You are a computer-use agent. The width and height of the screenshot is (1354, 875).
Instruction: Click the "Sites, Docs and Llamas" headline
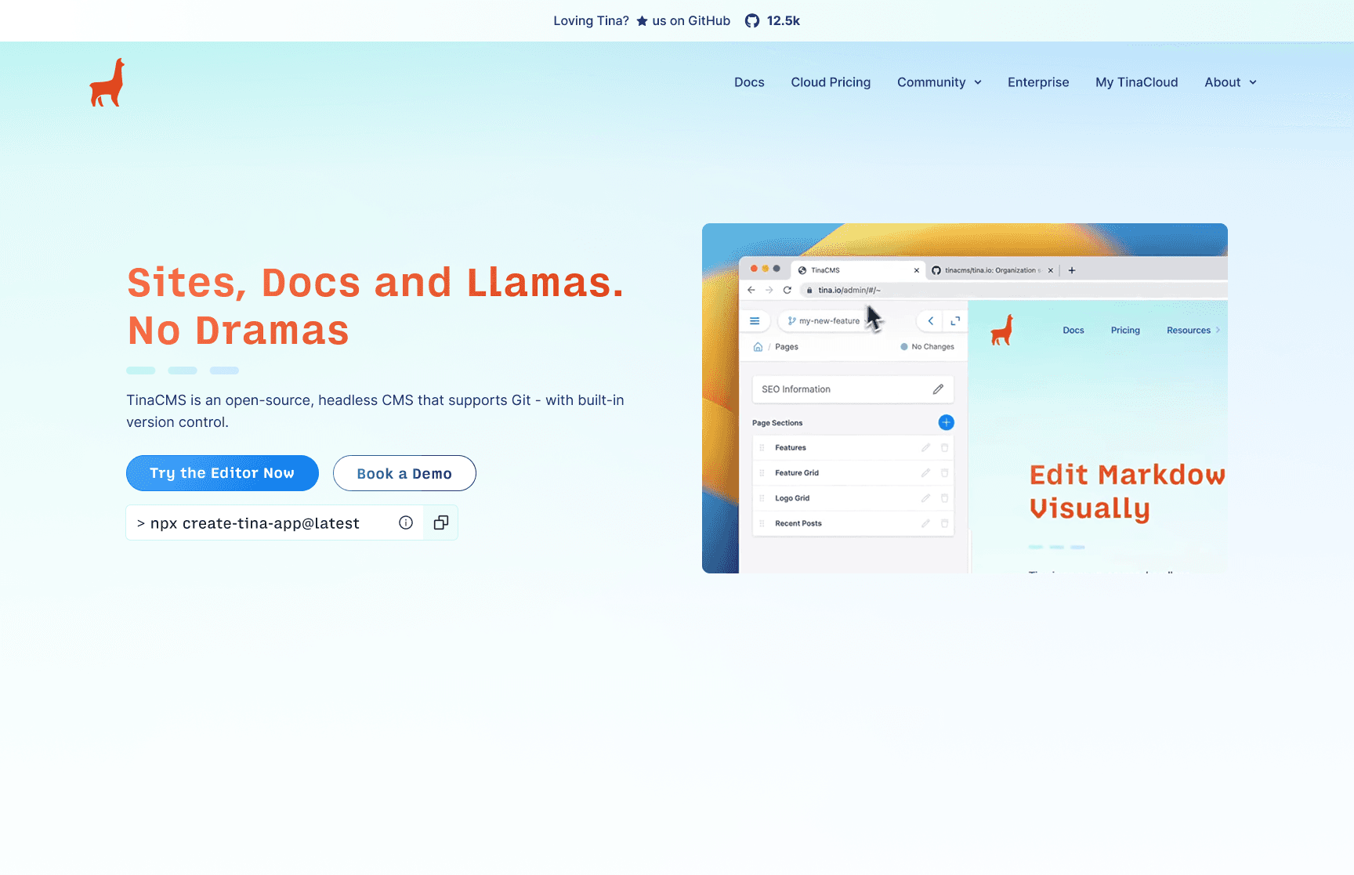[376, 306]
